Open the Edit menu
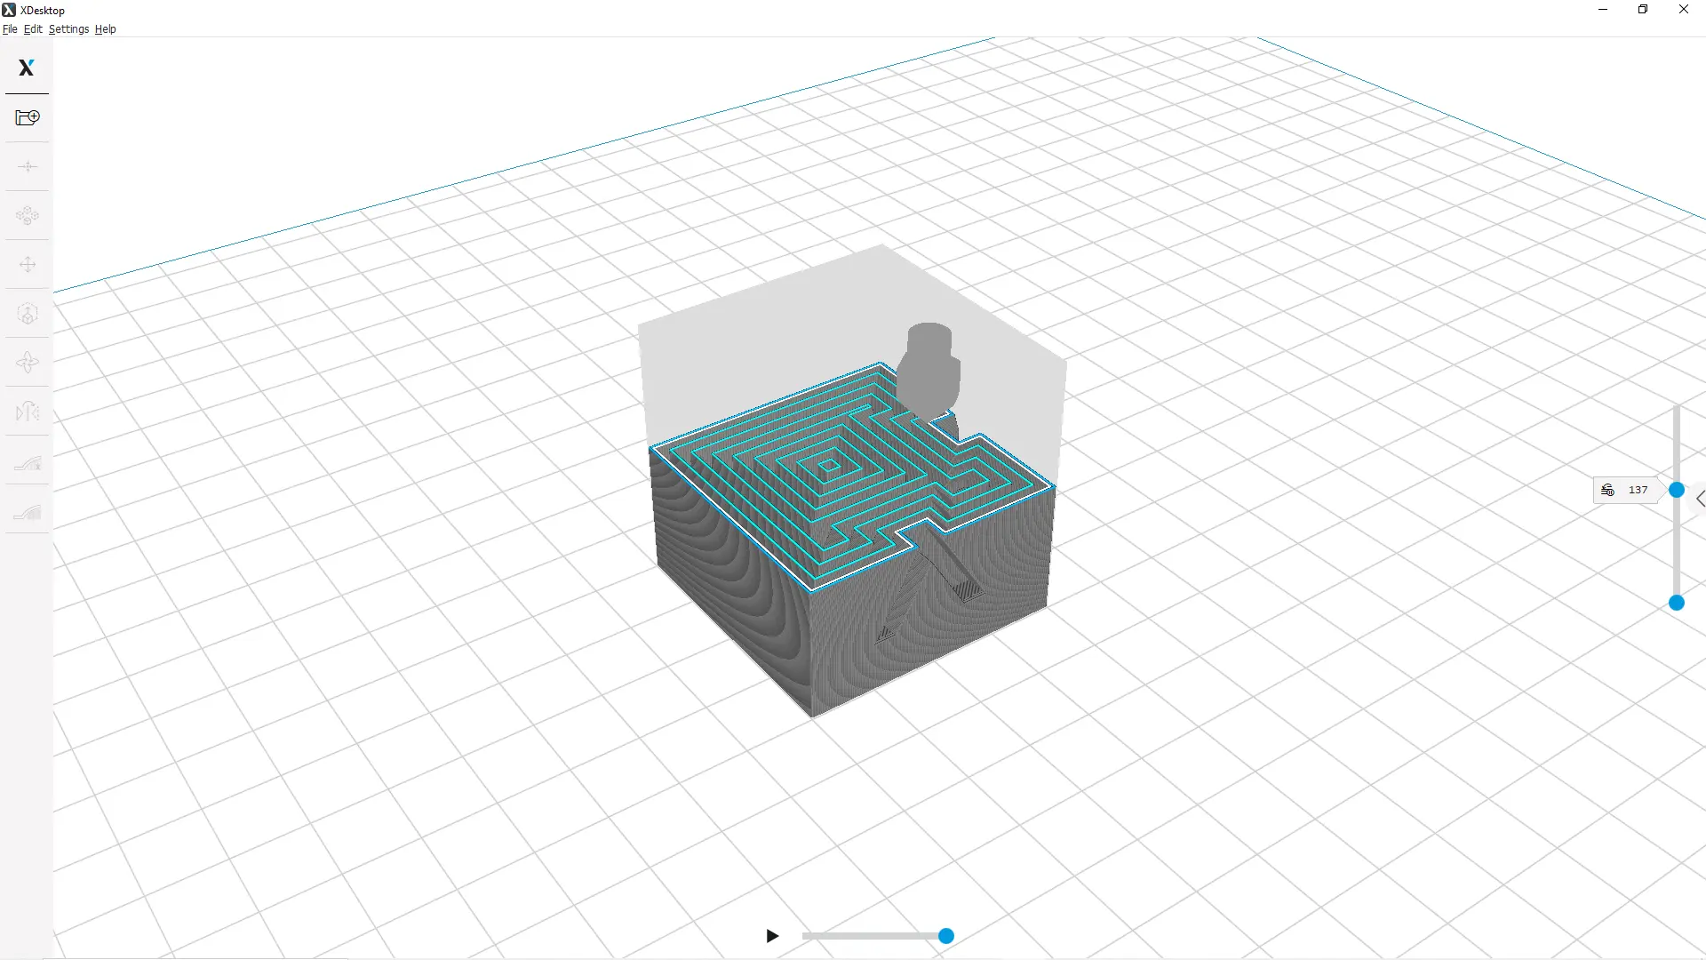The height and width of the screenshot is (960, 1706). [33, 29]
